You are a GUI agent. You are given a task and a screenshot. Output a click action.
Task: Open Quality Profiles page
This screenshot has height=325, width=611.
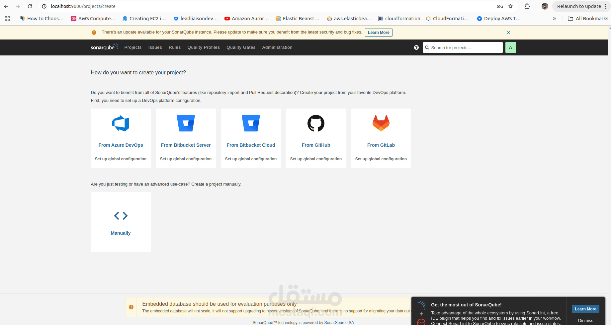(204, 47)
